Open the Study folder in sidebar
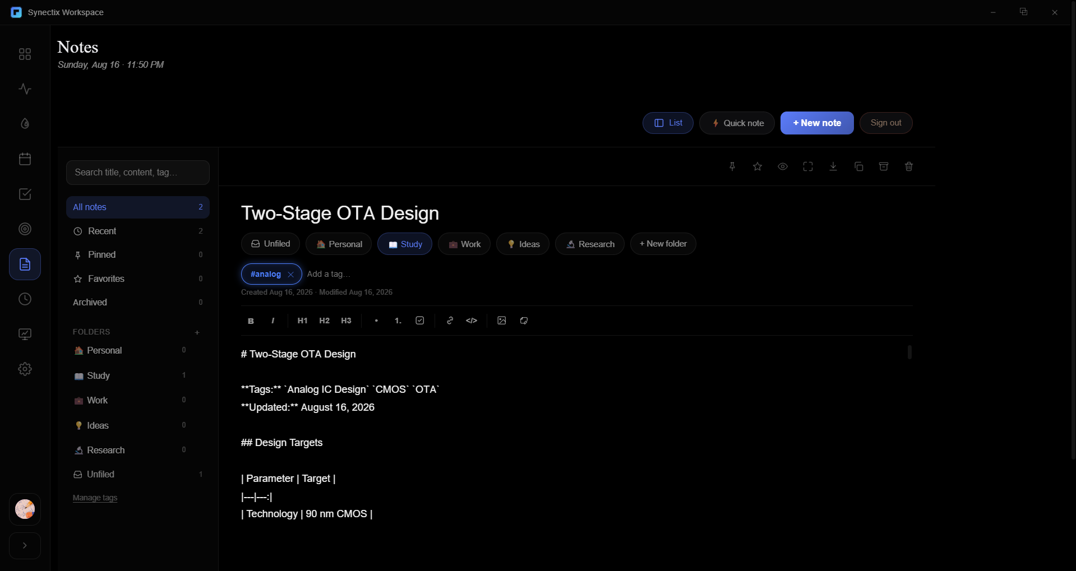The image size is (1076, 571). click(130, 375)
